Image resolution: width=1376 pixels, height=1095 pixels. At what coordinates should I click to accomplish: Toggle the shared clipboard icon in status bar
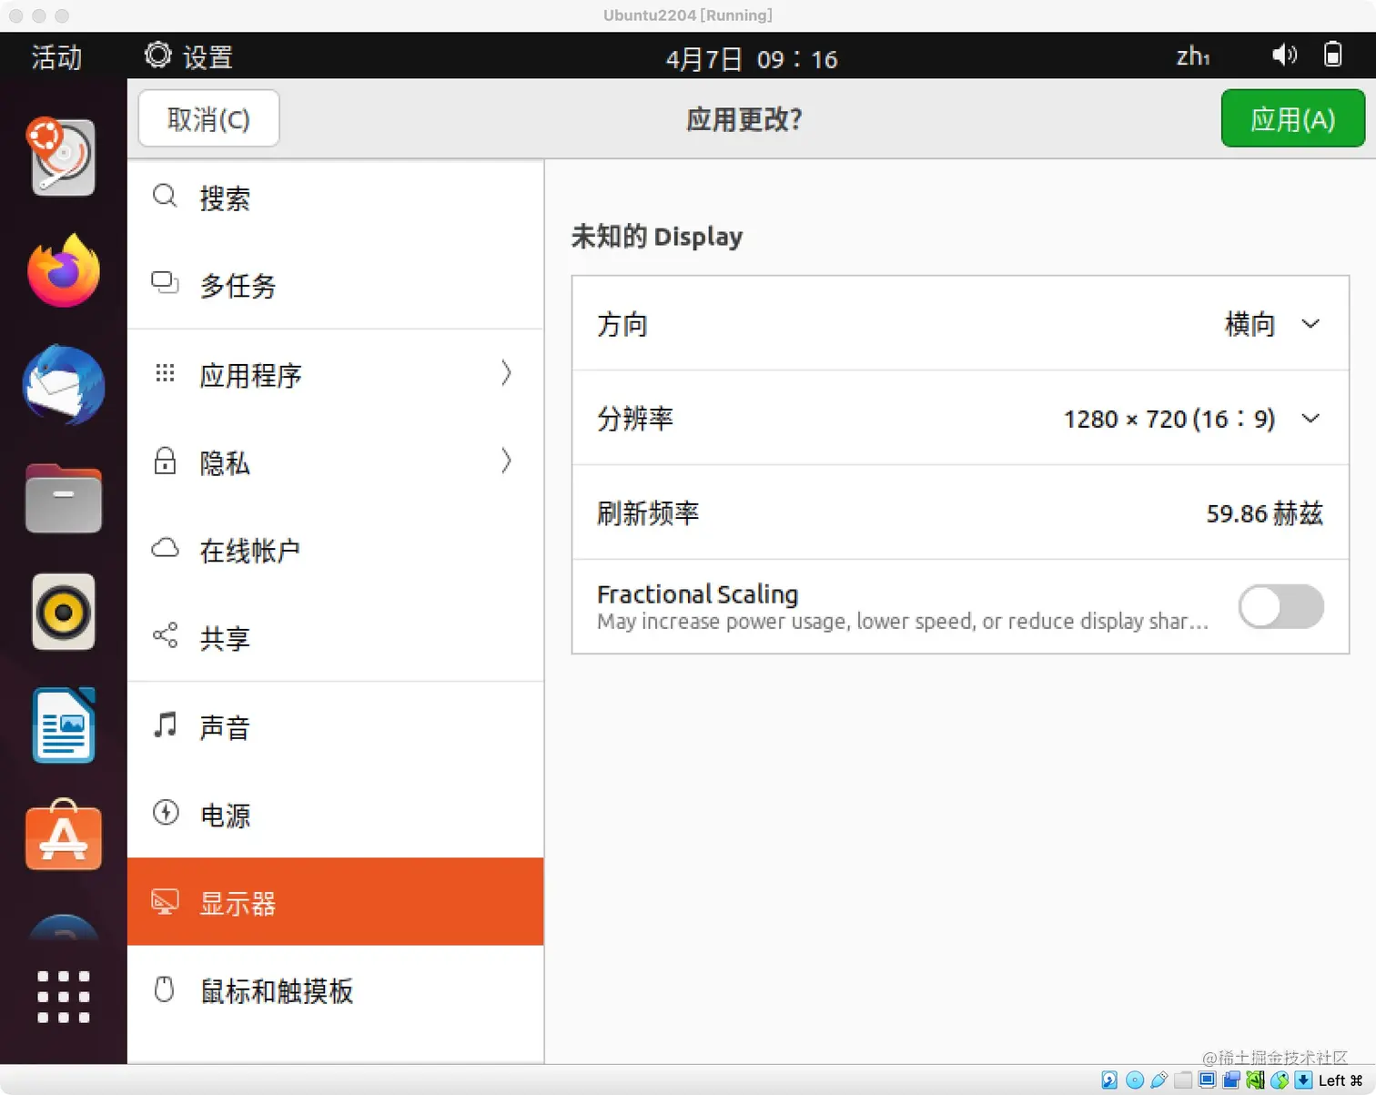1230,1080
